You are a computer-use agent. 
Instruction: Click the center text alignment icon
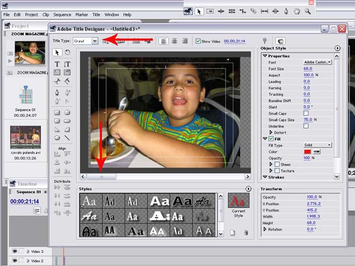pos(174,41)
